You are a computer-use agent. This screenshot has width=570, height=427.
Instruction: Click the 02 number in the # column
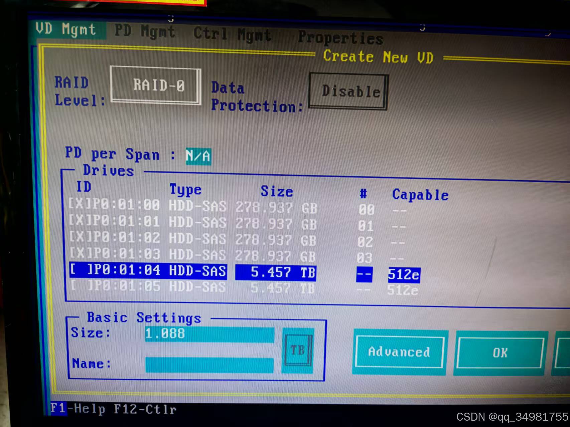click(365, 242)
